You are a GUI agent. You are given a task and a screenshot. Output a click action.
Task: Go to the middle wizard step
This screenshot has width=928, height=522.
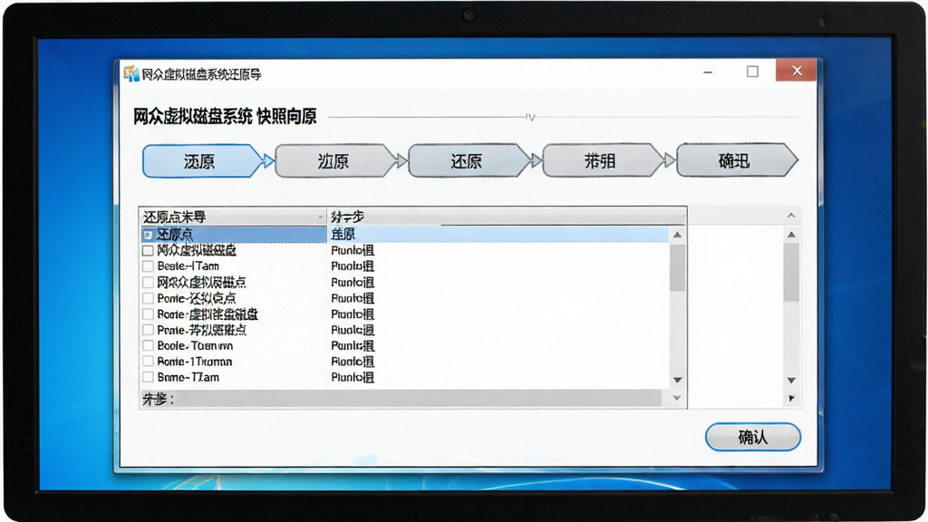point(469,161)
